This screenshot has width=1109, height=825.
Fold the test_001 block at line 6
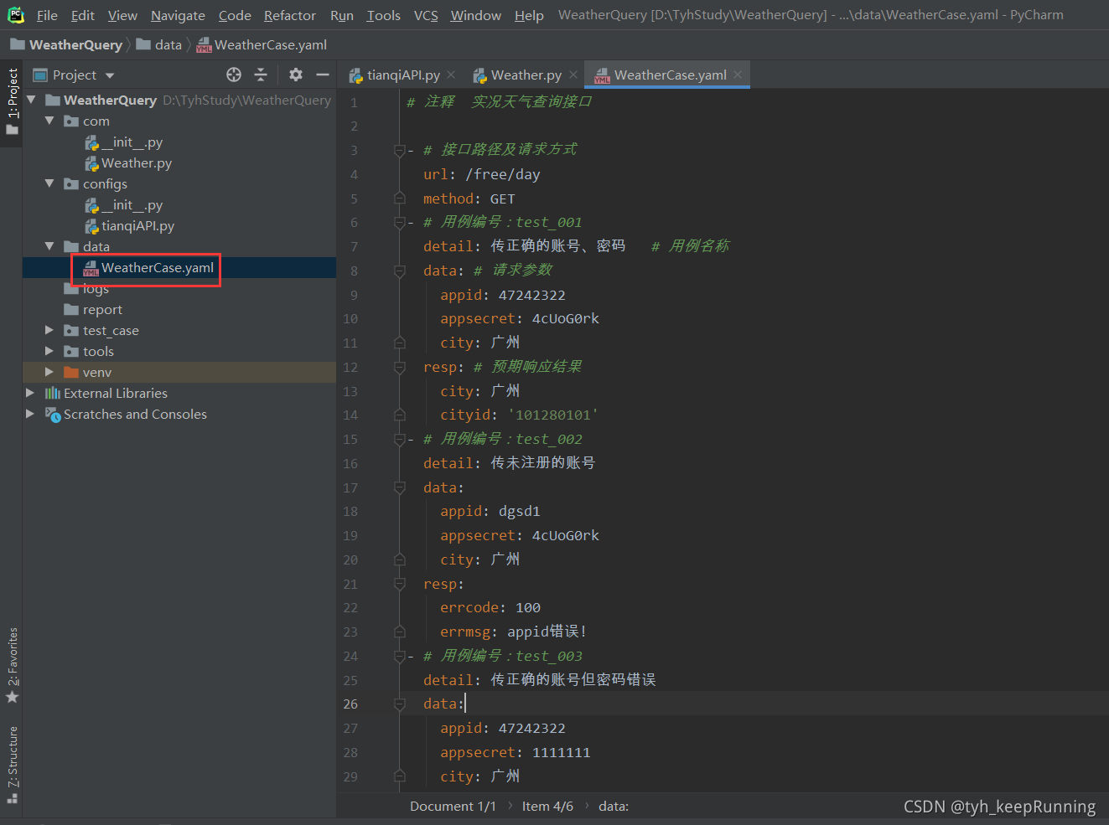point(400,223)
